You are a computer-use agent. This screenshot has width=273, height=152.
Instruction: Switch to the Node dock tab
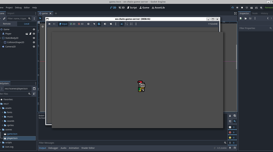pos(255,13)
